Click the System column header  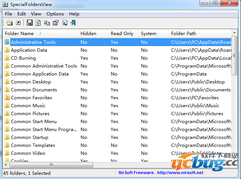pyautogui.click(x=148, y=34)
